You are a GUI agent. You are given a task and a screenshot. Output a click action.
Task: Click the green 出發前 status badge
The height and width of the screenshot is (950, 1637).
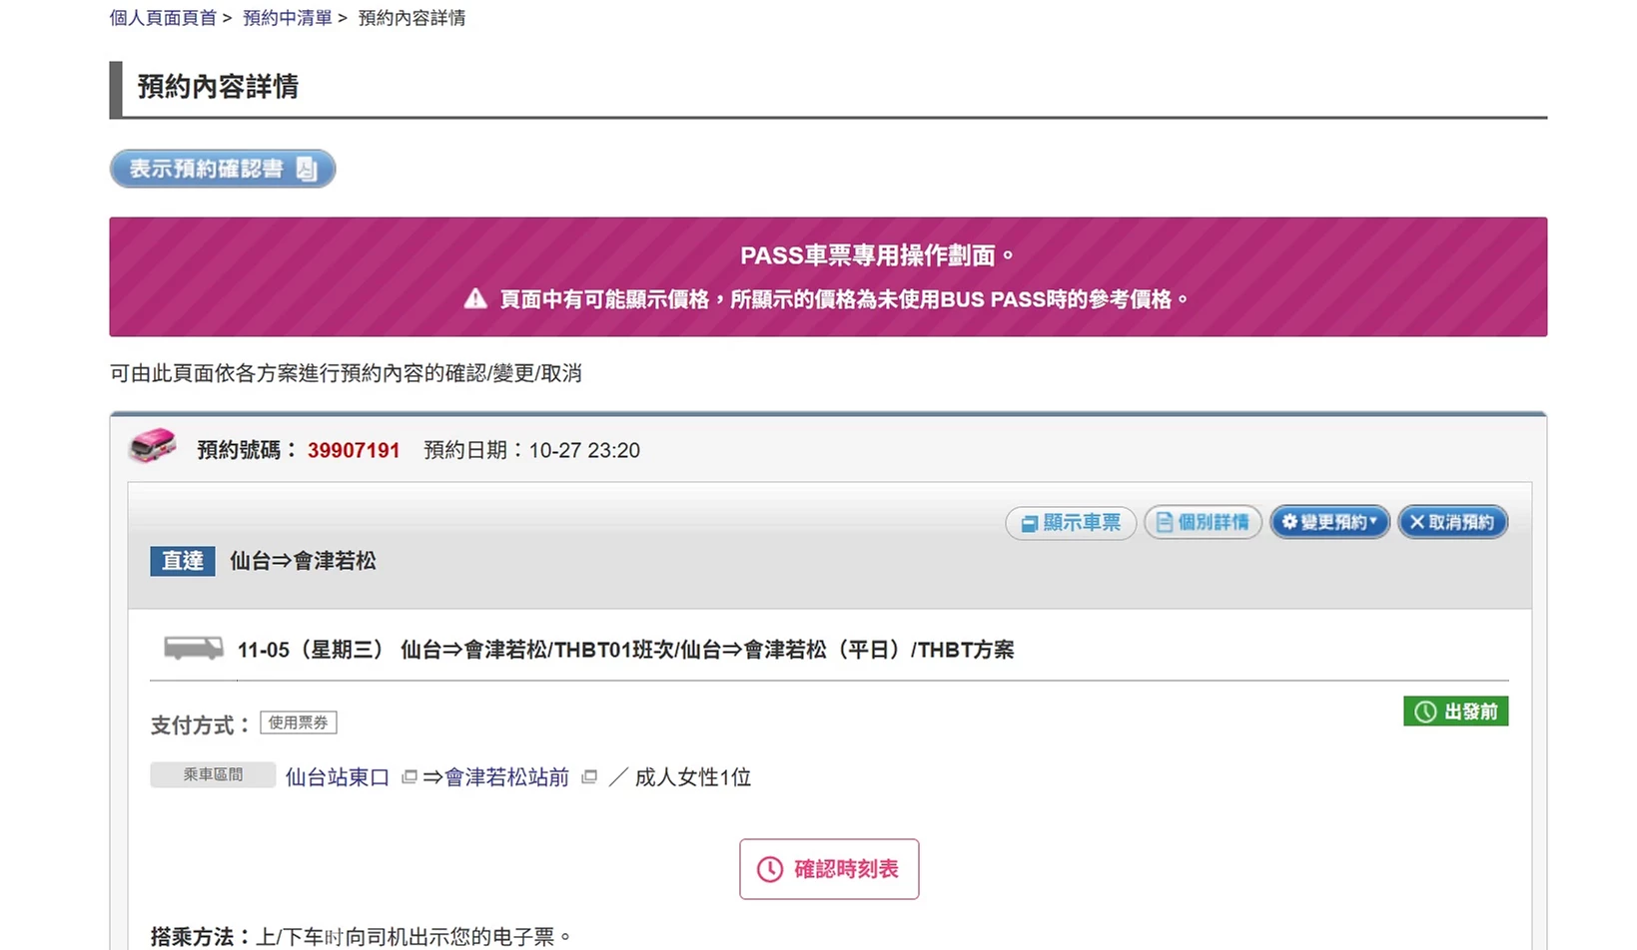click(1455, 712)
